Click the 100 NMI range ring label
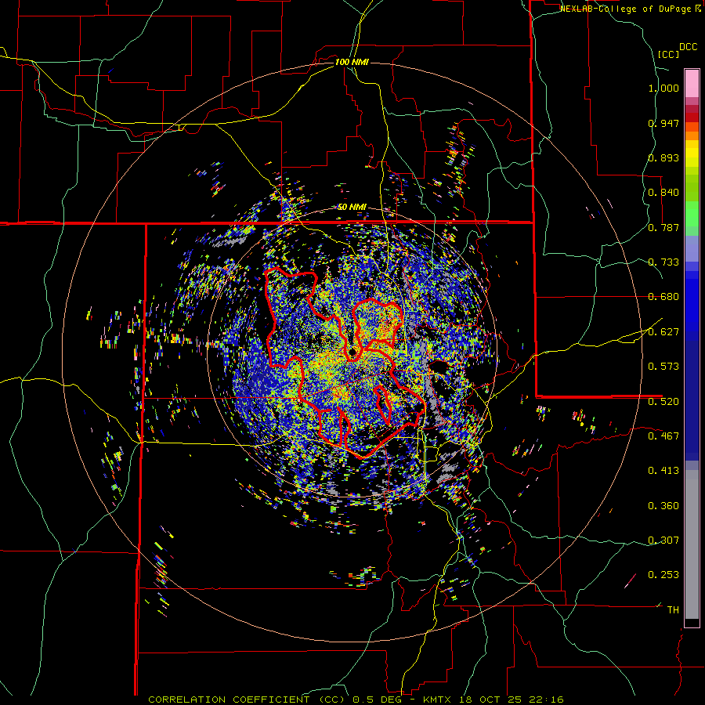The image size is (705, 705). (x=352, y=62)
